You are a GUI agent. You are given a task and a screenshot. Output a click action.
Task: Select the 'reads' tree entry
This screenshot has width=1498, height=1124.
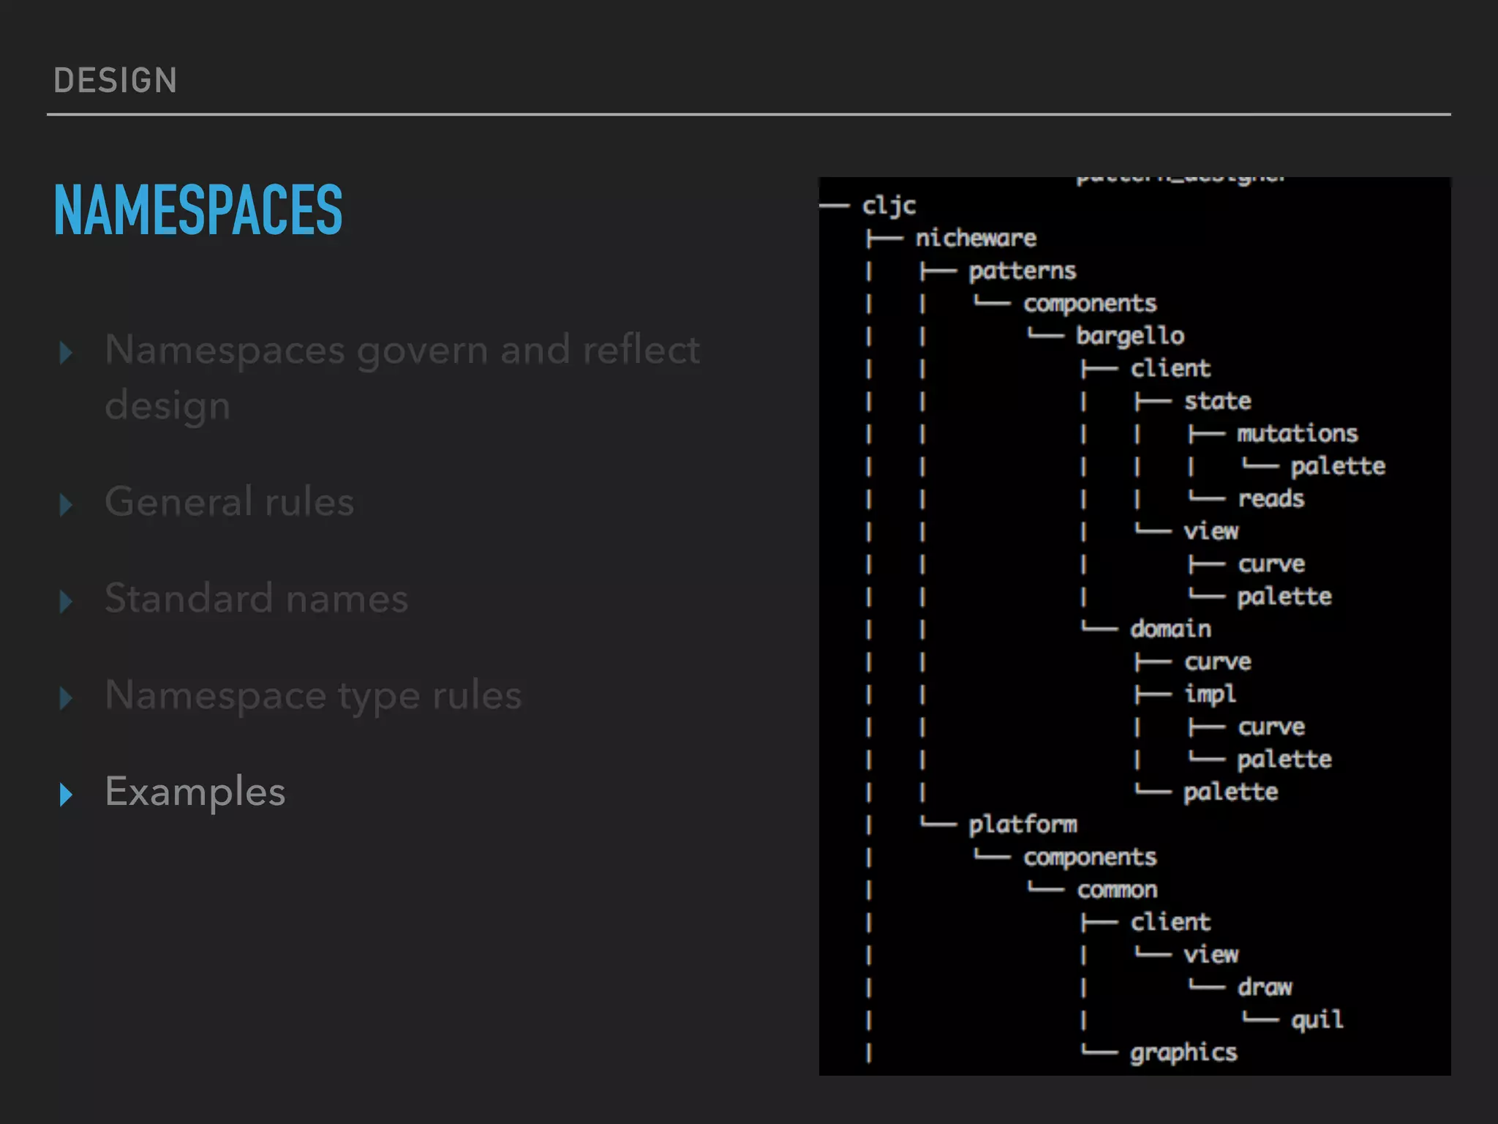[1271, 498]
